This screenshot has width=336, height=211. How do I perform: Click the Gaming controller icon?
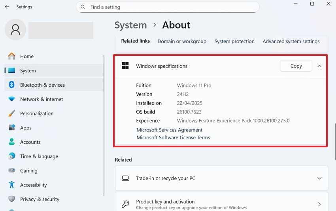tap(11, 171)
